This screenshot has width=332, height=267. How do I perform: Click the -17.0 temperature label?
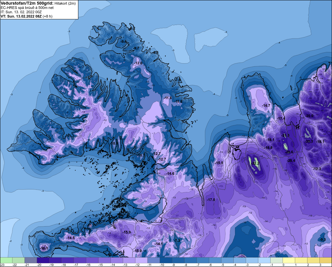[x=211, y=200]
